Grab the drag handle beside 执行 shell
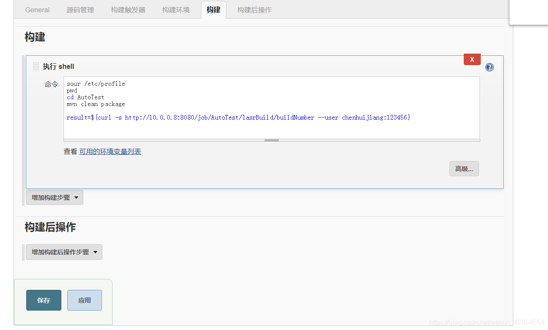548x330 pixels. click(x=36, y=66)
